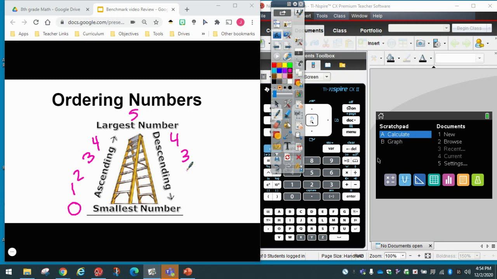Switch to 8th grade Math Google Drive tab
This screenshot has width=497, height=279.
tap(50, 9)
